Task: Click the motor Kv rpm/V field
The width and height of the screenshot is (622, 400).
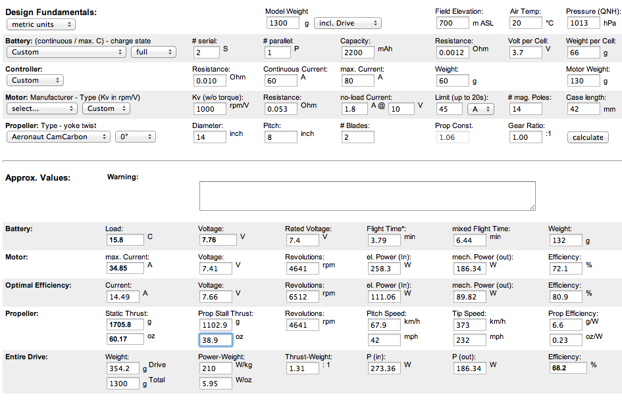Action: coord(210,108)
